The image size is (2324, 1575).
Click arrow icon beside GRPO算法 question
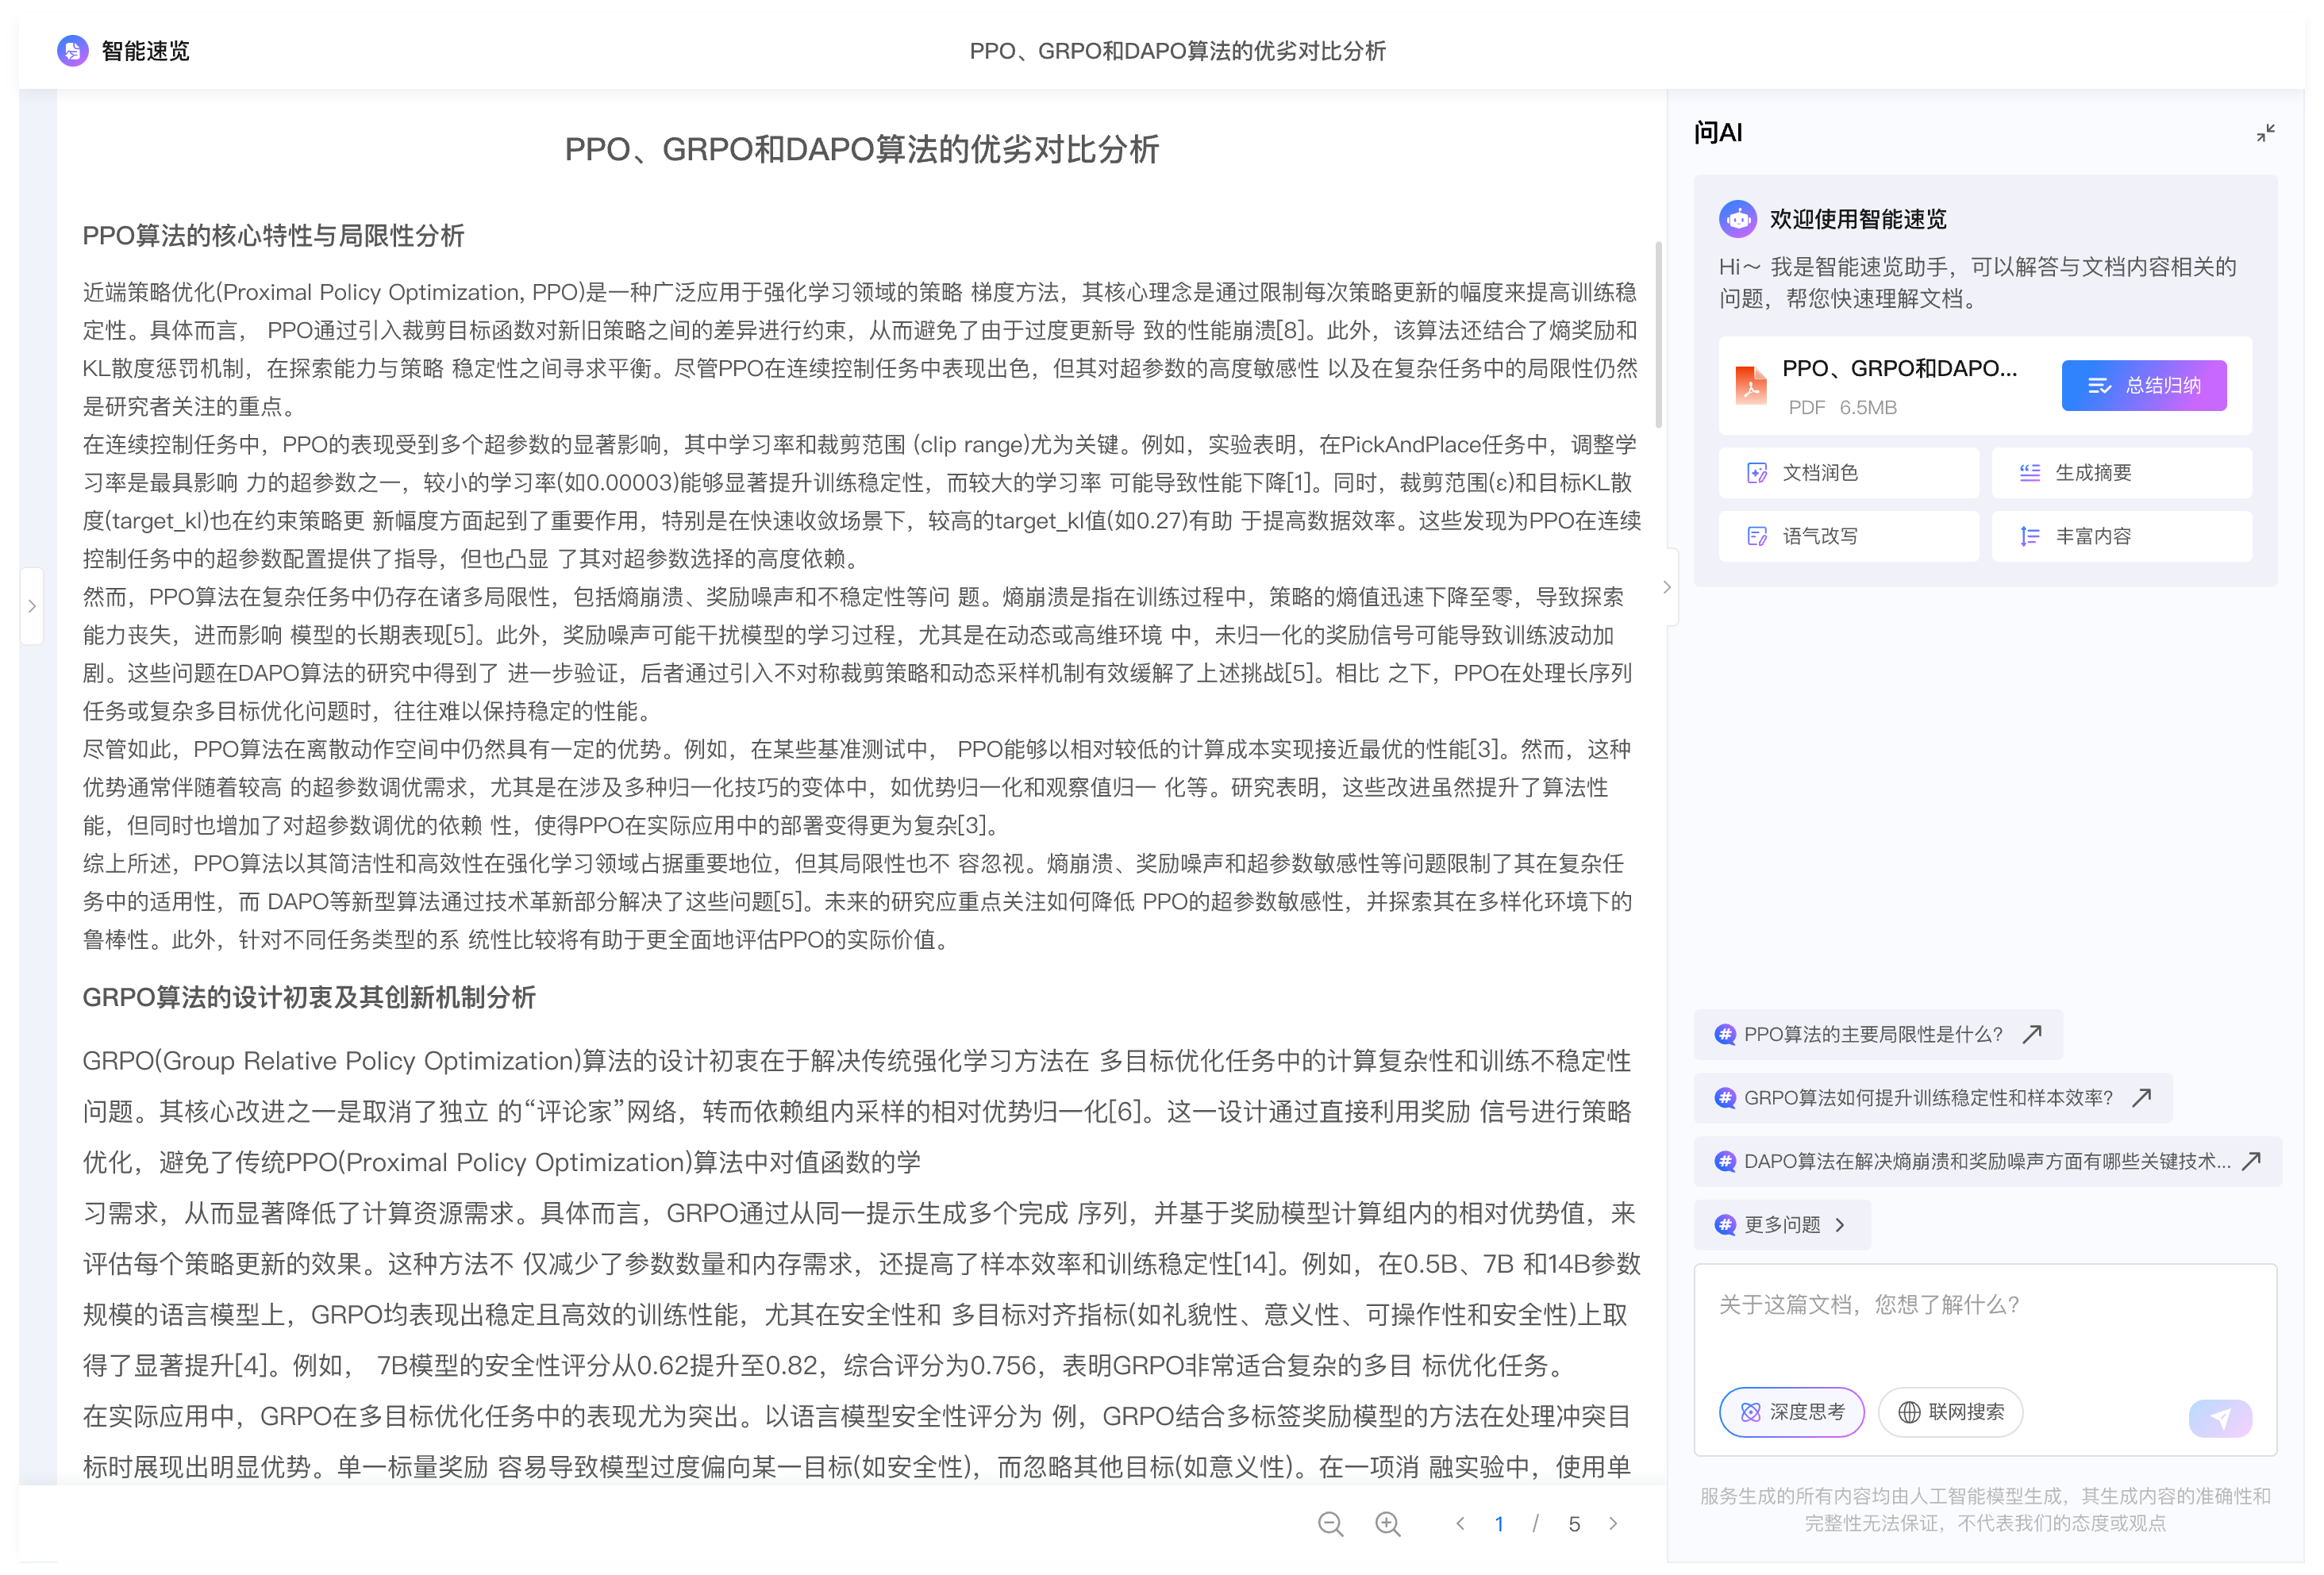click(x=2141, y=1097)
